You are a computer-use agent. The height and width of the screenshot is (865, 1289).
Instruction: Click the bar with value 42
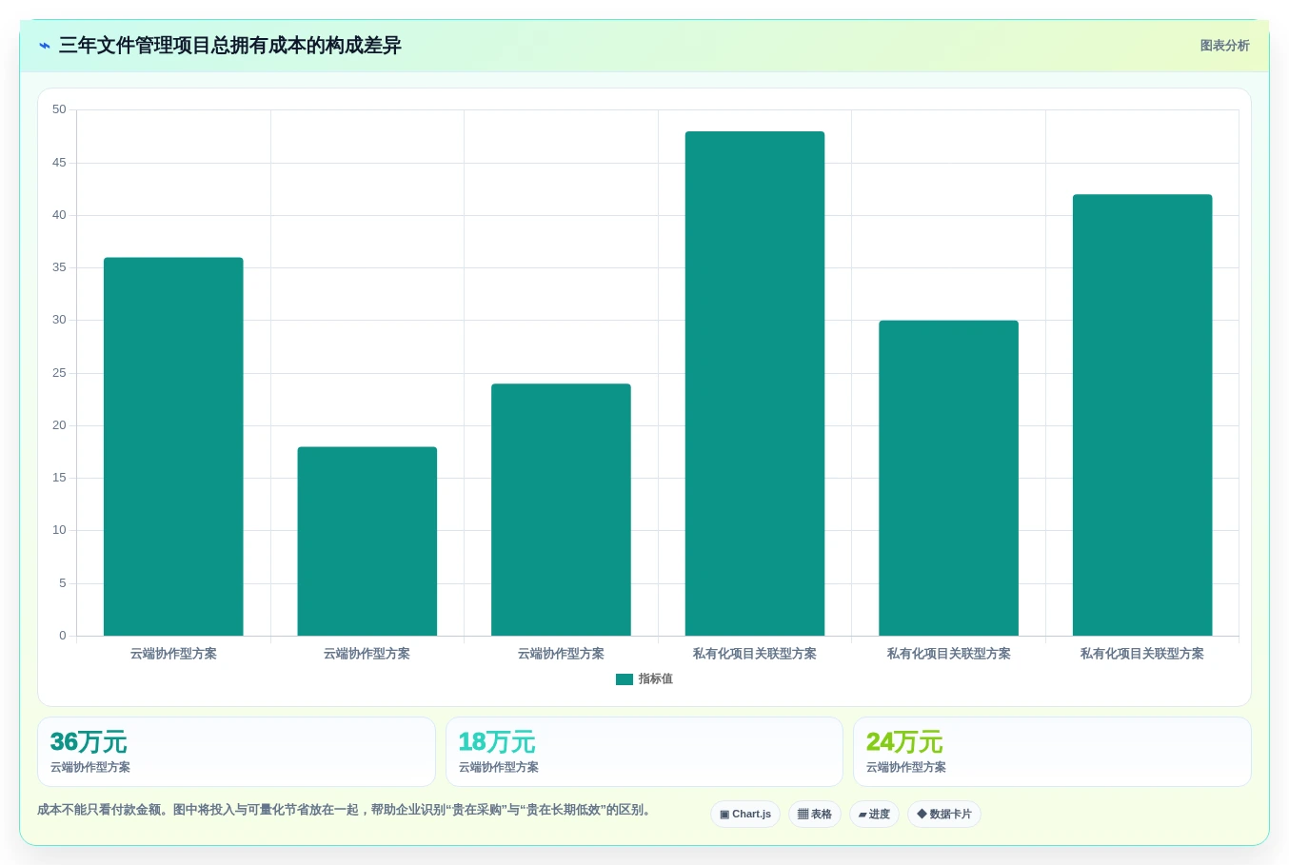(x=1142, y=415)
